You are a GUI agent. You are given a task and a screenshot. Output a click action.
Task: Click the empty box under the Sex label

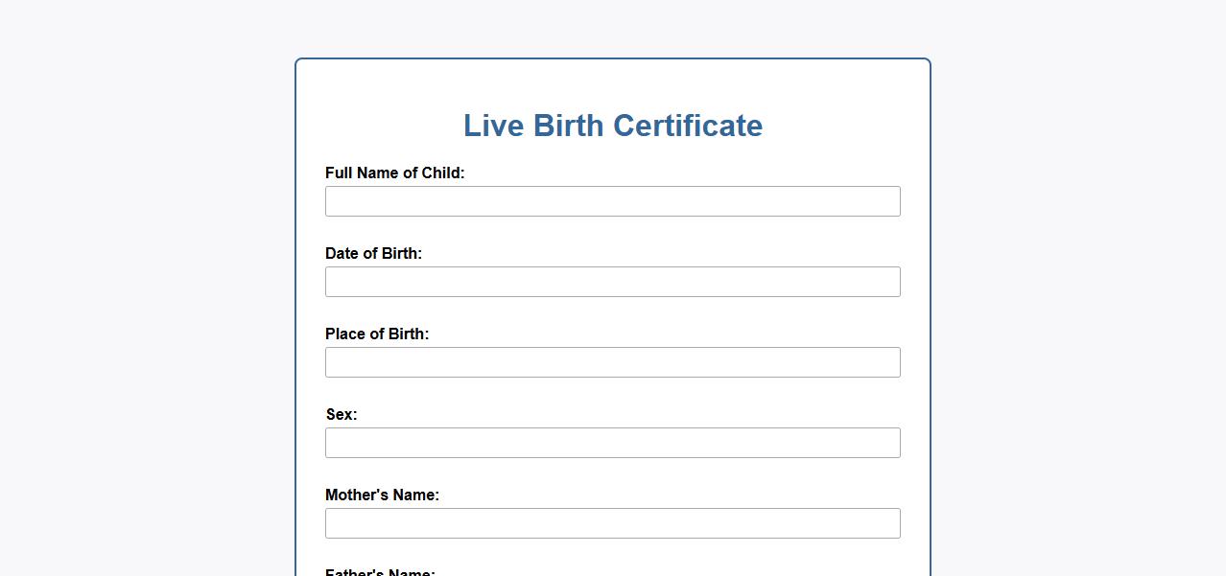(x=612, y=443)
